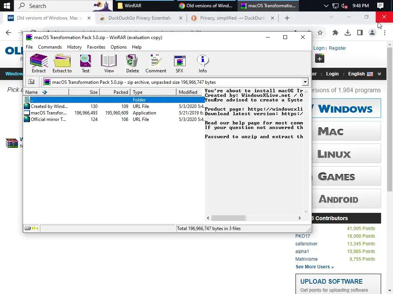Click the SFX toolbar icon

click(180, 64)
